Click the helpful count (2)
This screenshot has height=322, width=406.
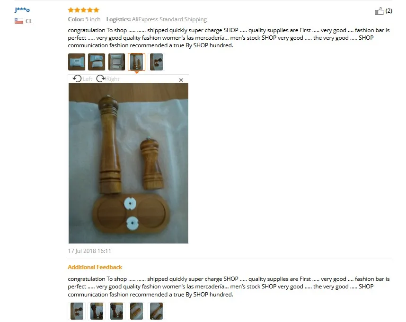(x=388, y=11)
